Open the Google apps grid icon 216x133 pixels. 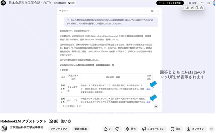pyautogui.click(x=209, y=3)
